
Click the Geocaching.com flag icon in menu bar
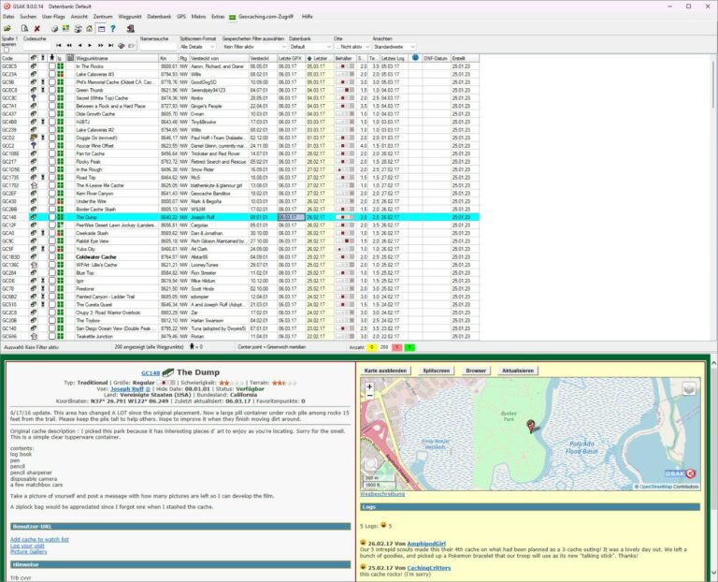tap(232, 17)
